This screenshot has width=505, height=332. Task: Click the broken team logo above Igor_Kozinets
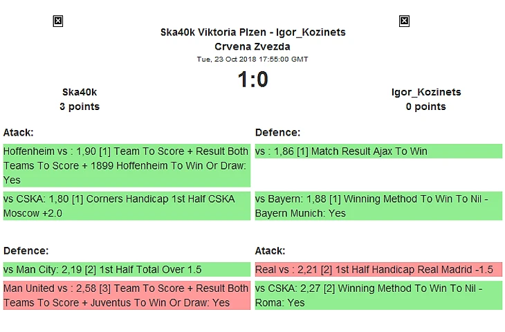coord(404,21)
